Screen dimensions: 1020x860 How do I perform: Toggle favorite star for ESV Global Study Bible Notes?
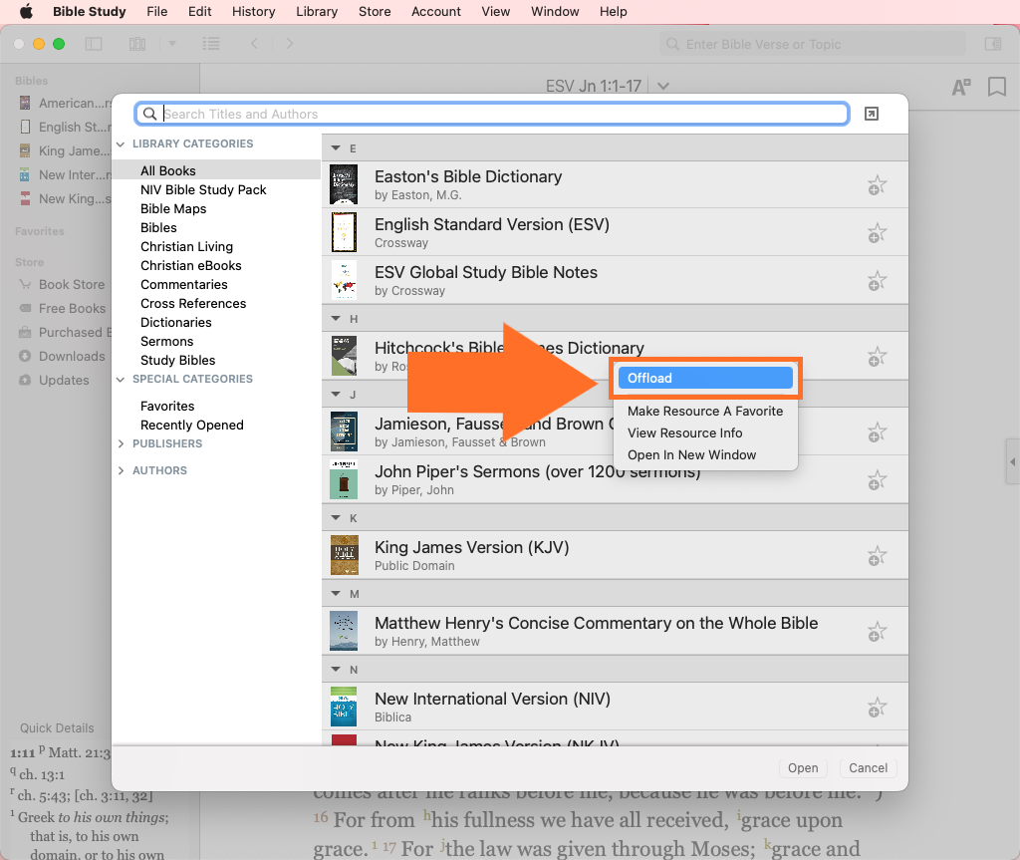click(877, 281)
